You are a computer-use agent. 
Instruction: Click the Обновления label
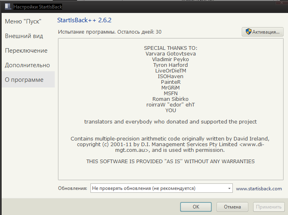72,188
